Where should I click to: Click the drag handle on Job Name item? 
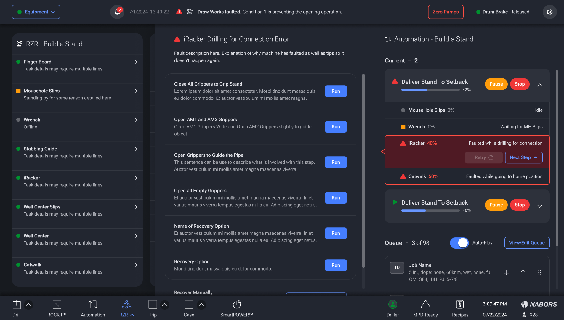click(540, 272)
